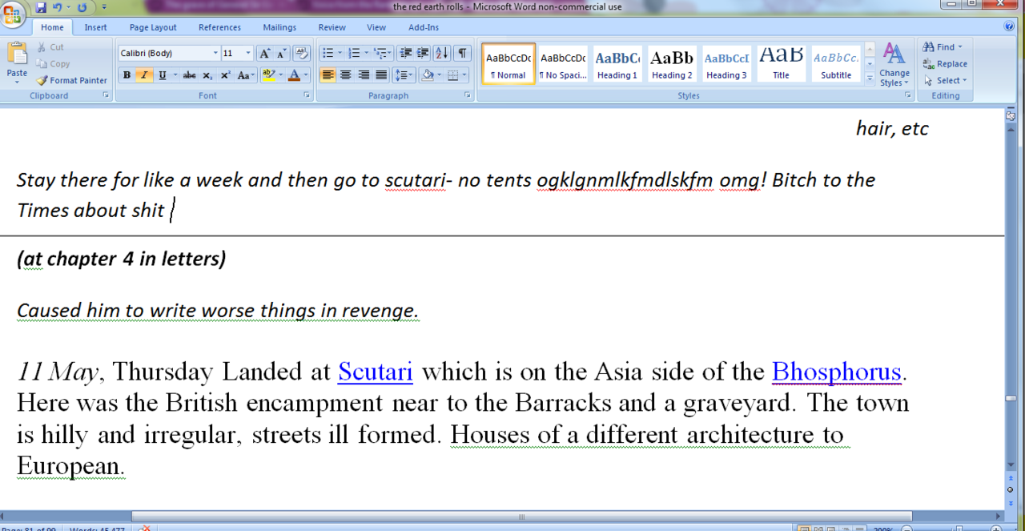The width and height of the screenshot is (1025, 531).
Task: Open the font size dropdown
Action: tap(247, 54)
